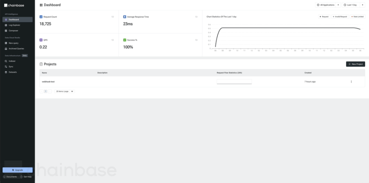Click the Request Flow Statistics bar for webhook-test
The width and height of the screenshot is (369, 183).
[234, 82]
